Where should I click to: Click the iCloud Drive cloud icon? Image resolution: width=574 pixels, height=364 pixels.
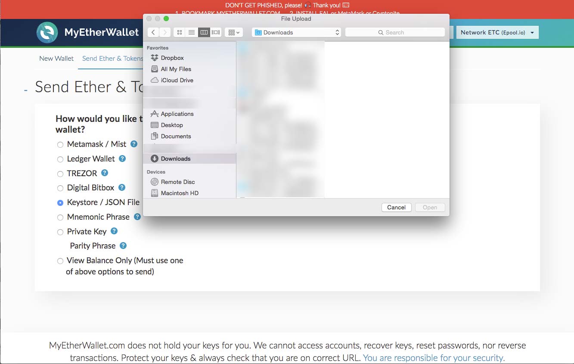coord(155,80)
